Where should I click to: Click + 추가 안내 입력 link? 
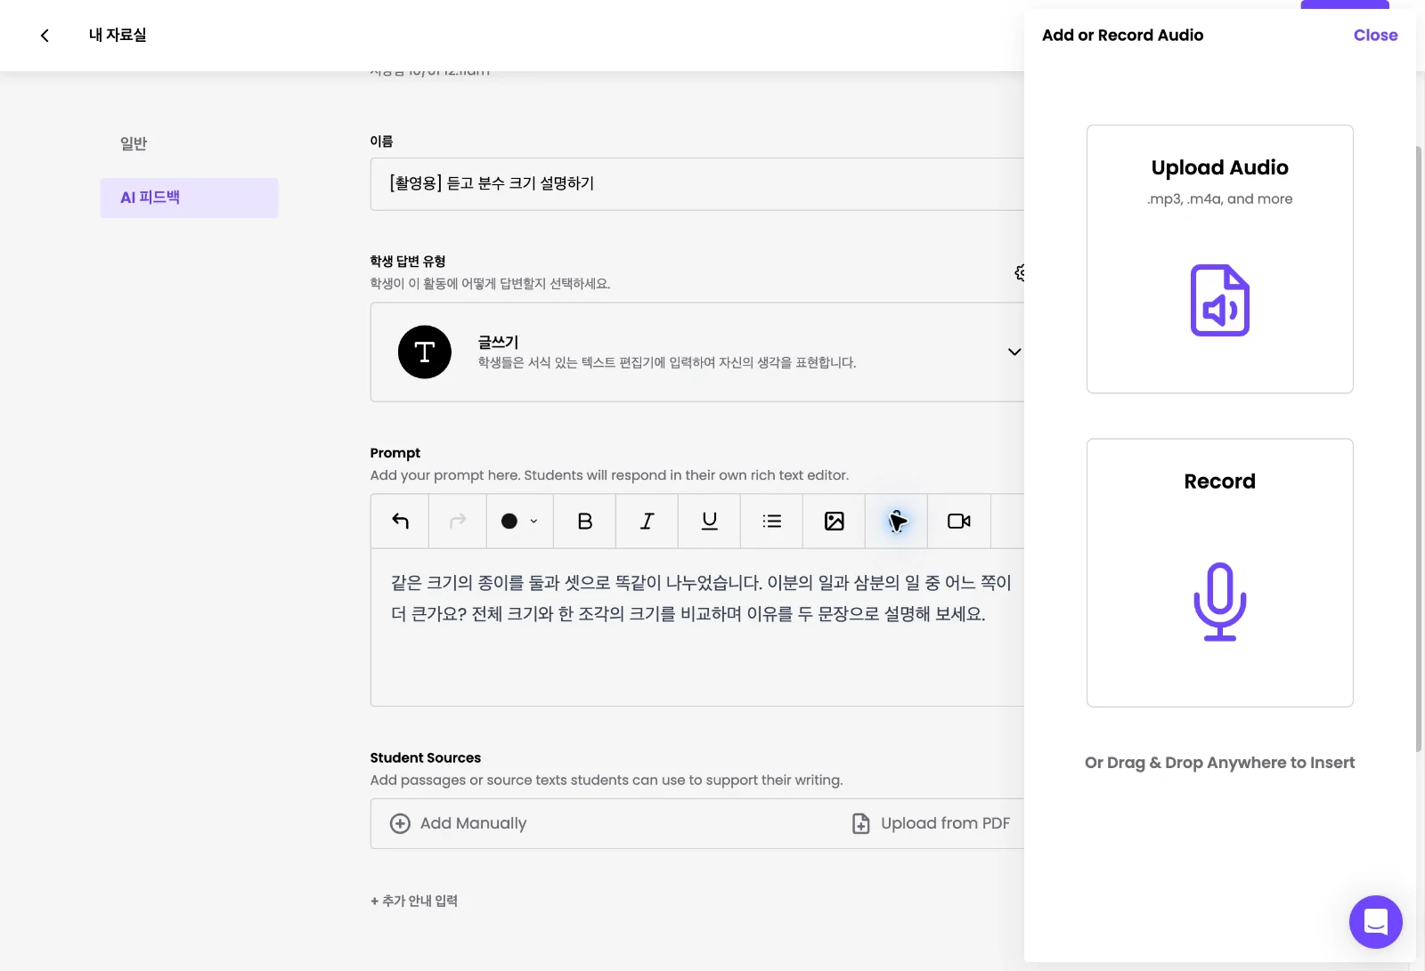click(414, 901)
